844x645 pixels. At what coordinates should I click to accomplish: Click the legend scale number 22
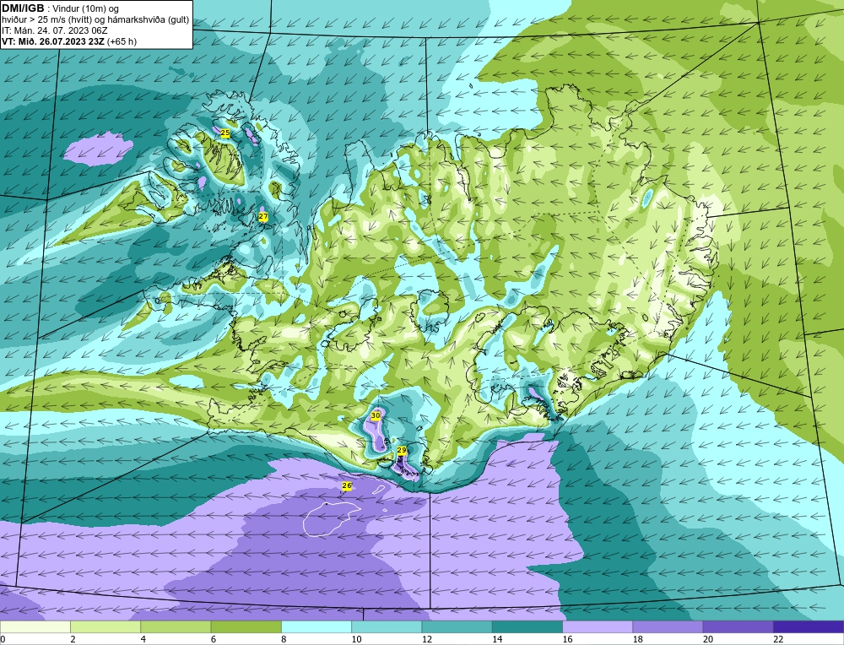click(x=777, y=639)
